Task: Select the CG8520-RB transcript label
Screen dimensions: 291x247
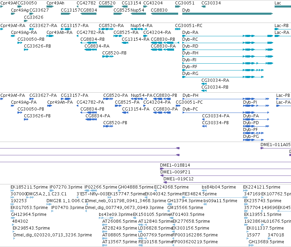Action: (114, 53)
